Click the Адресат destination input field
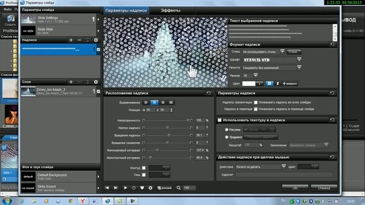The width and height of the screenshot is (365, 205). (x=284, y=175)
